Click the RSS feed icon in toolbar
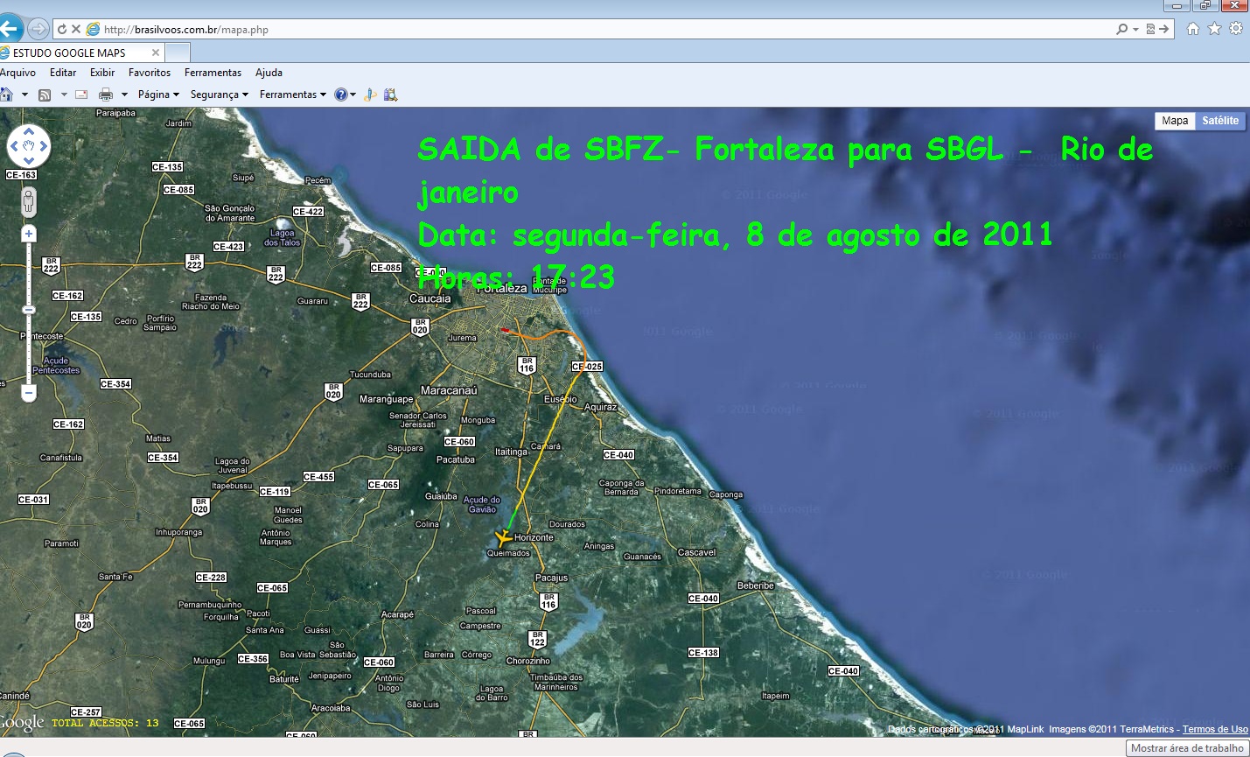1250x757 pixels. (44, 94)
